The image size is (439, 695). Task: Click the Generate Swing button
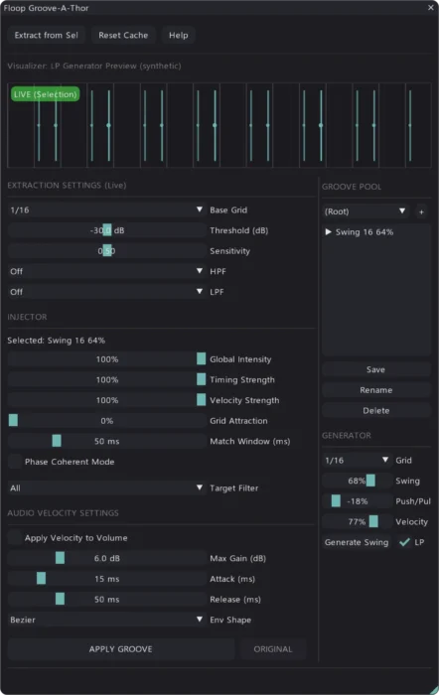click(x=357, y=542)
